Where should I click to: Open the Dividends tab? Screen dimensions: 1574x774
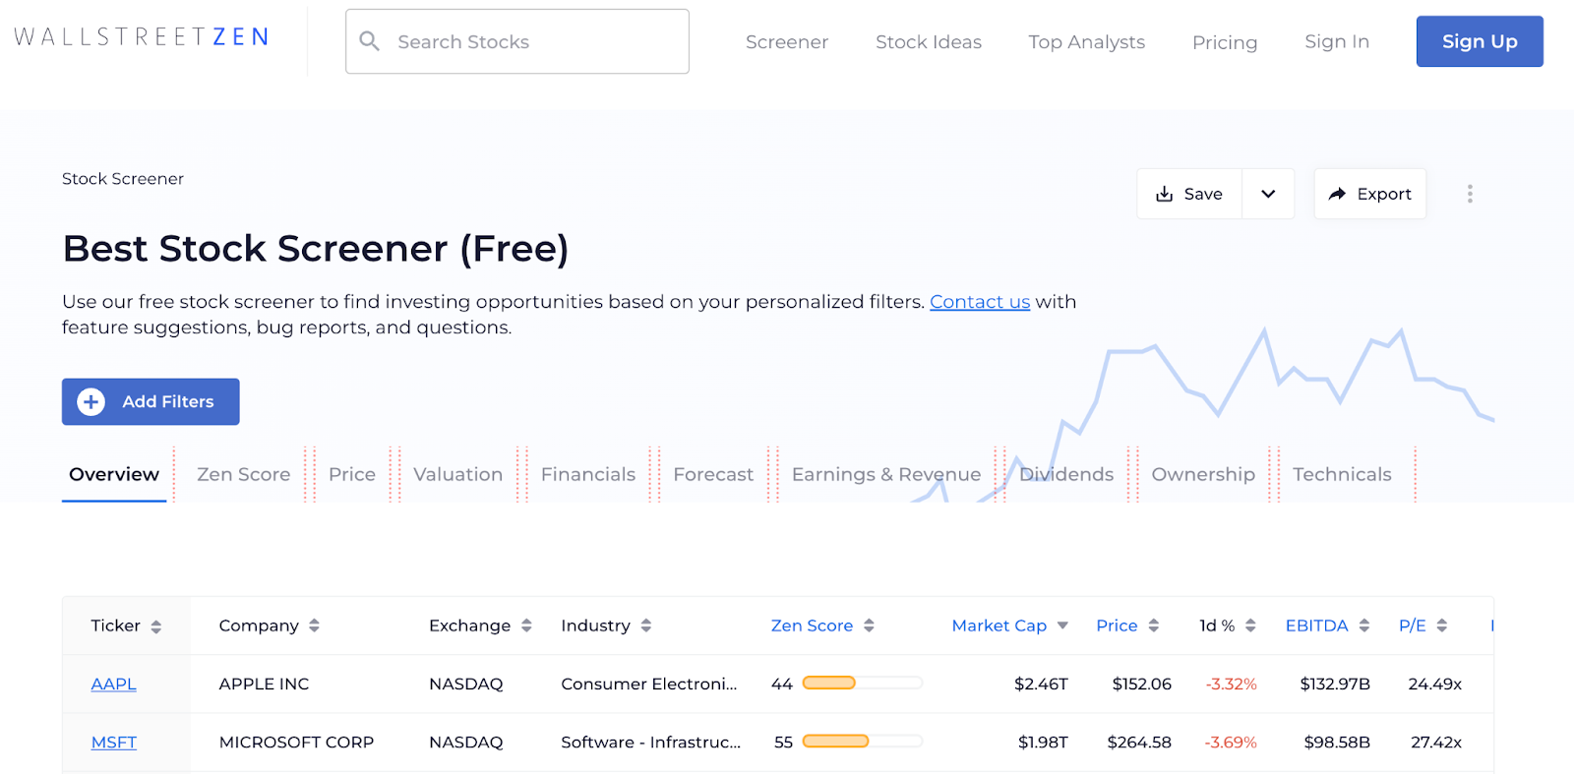pyautogui.click(x=1066, y=474)
